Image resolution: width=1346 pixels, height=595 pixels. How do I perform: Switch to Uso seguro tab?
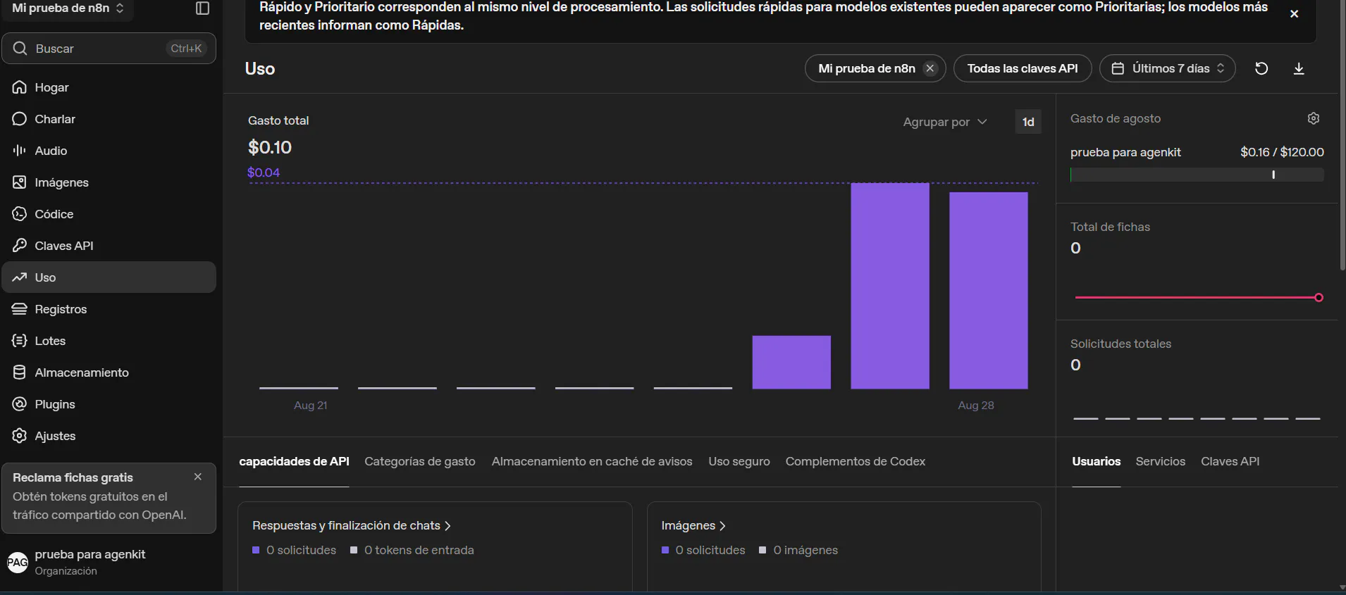(x=739, y=461)
